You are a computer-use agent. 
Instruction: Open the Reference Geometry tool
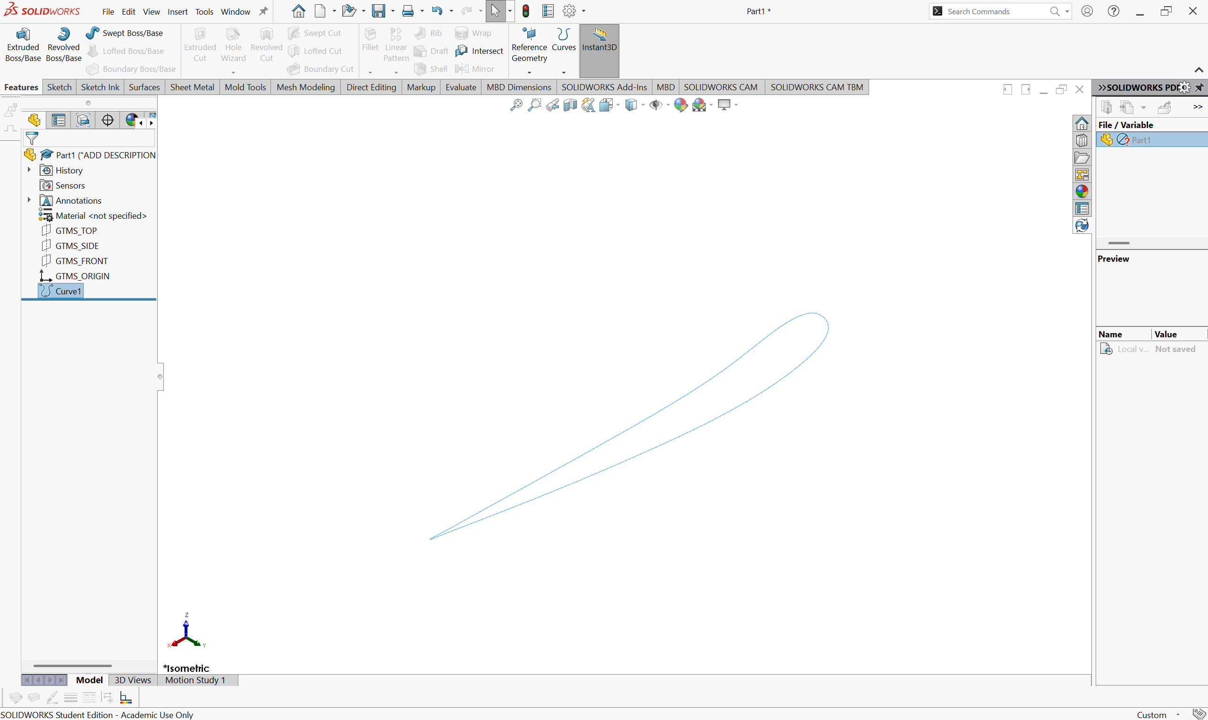529,45
